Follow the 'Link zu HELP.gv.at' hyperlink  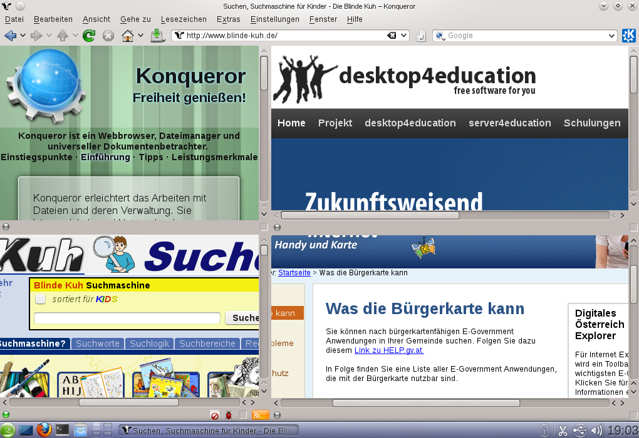click(x=389, y=350)
